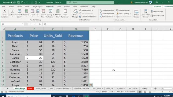Click zoom in plus in status bar
The image size is (173, 97).
[169, 92]
